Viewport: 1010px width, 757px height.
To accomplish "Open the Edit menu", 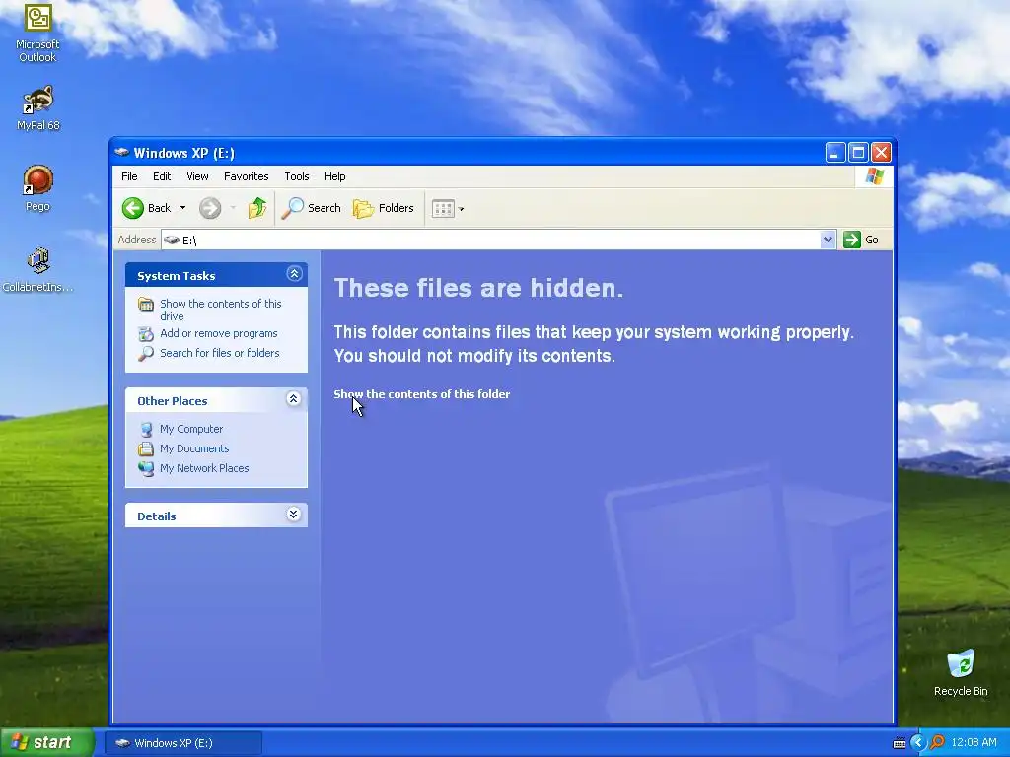I will pos(162,176).
